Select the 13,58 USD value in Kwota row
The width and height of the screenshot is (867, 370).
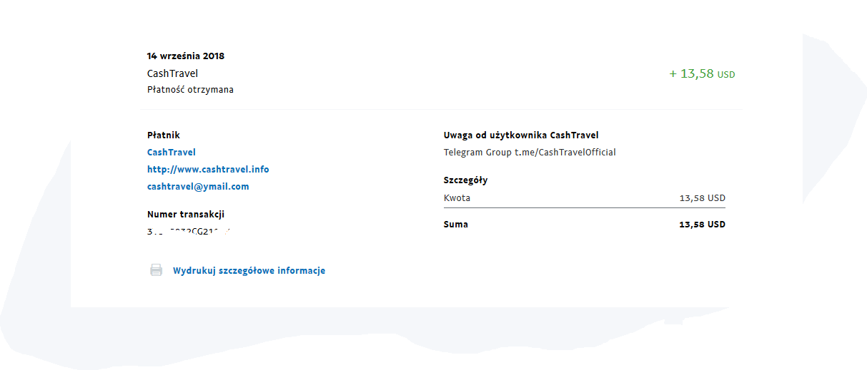point(703,198)
